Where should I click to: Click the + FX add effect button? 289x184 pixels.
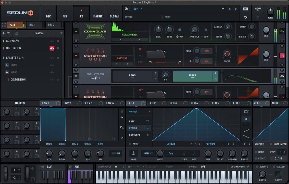tap(6, 33)
